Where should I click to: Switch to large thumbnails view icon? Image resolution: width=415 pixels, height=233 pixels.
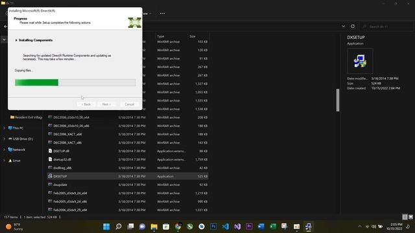point(410,217)
